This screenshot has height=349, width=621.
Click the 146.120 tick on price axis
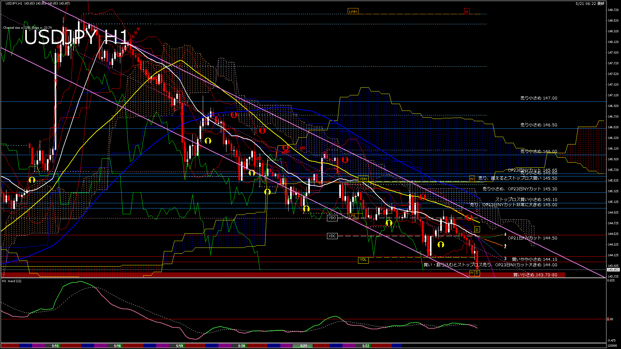613,149
